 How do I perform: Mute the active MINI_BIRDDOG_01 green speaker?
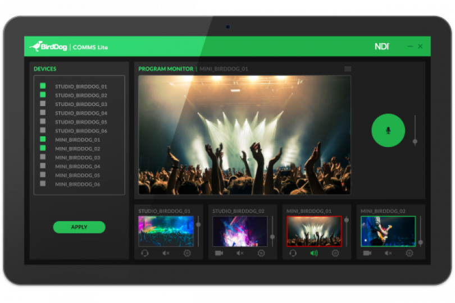point(314,253)
